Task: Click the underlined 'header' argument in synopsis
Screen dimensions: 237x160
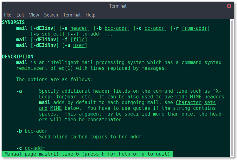Action: 79,28
